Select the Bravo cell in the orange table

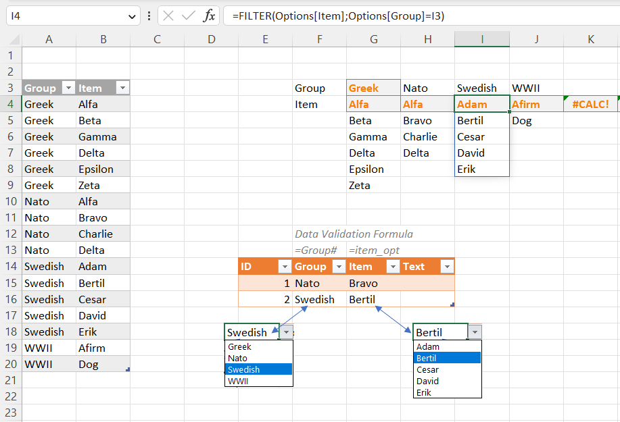pos(374,283)
